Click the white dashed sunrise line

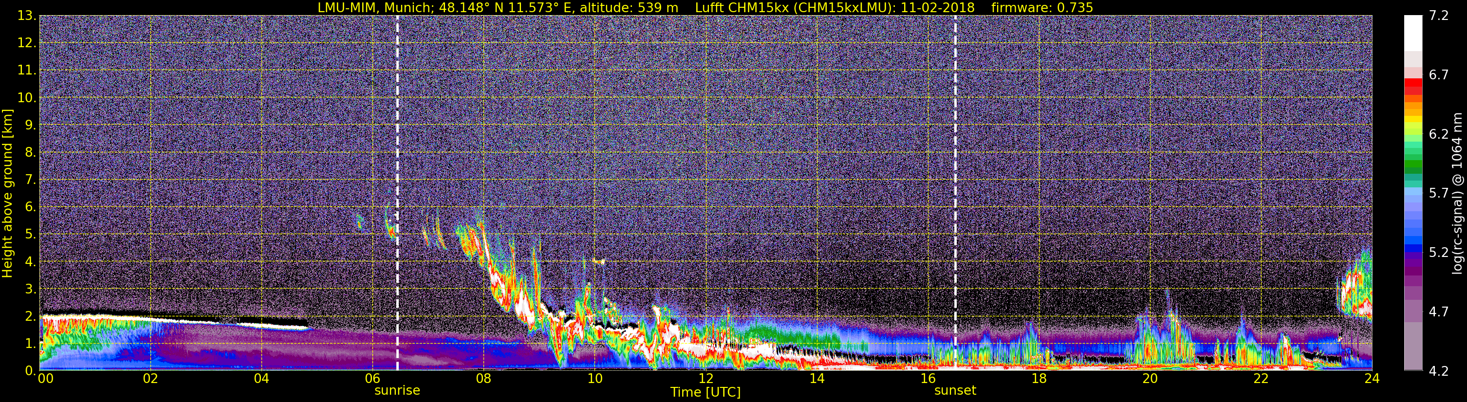point(397,192)
